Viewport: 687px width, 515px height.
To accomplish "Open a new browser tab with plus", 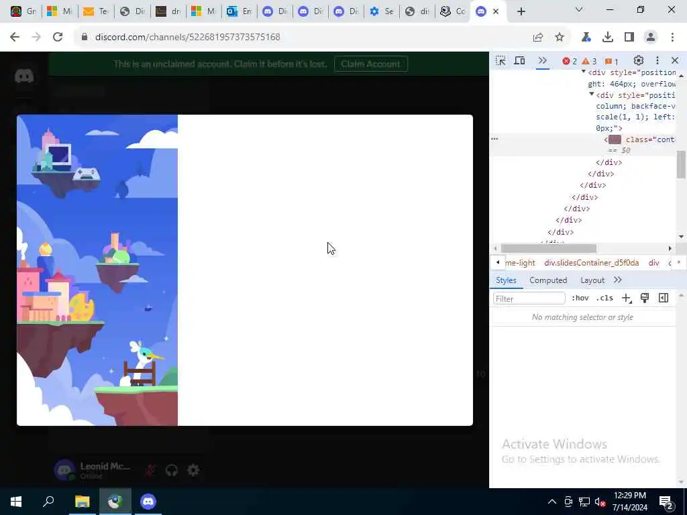I will pos(521,12).
